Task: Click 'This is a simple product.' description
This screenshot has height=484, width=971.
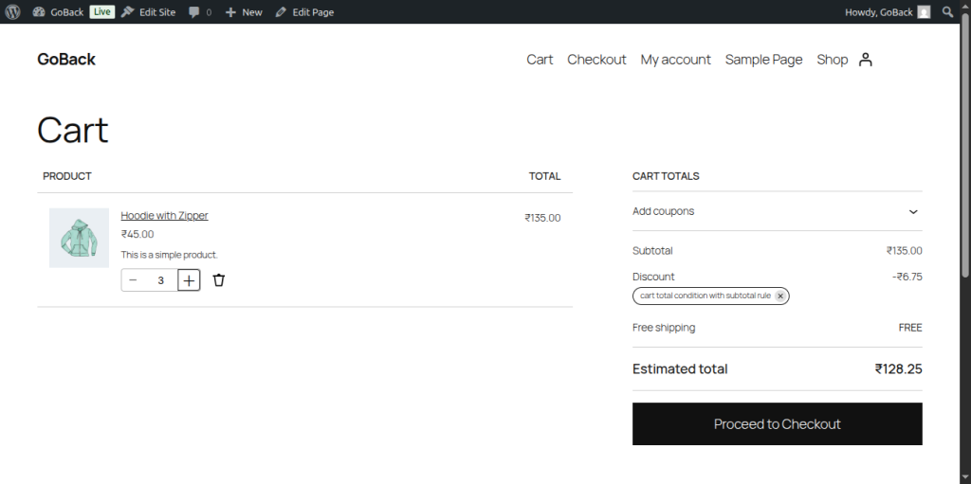Action: [x=169, y=255]
